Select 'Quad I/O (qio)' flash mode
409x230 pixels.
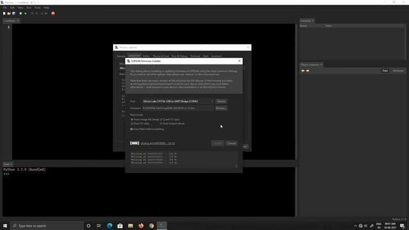pos(169,119)
